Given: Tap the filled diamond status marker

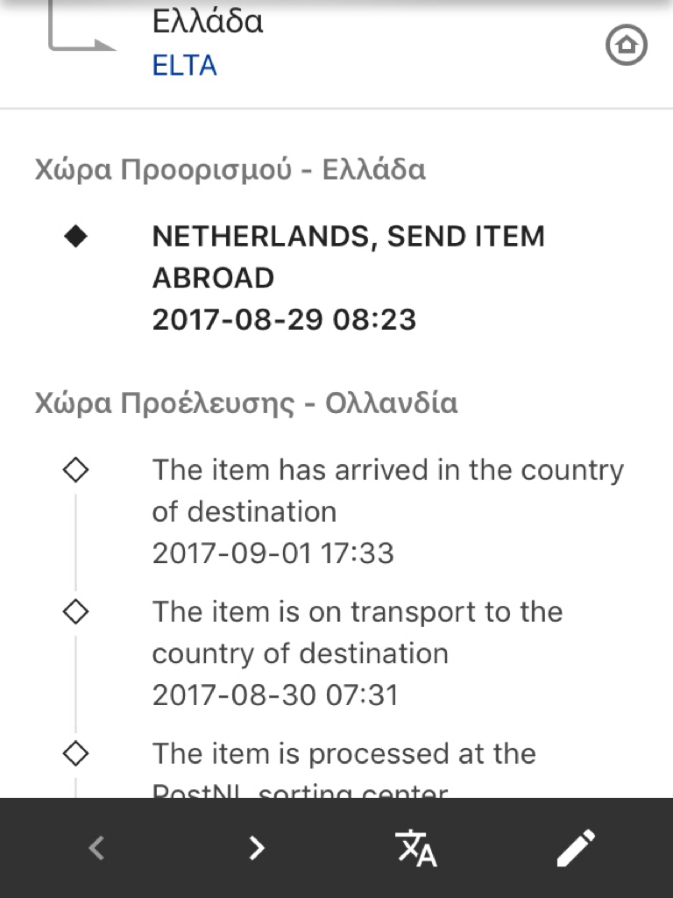Looking at the screenshot, I should click(x=75, y=236).
